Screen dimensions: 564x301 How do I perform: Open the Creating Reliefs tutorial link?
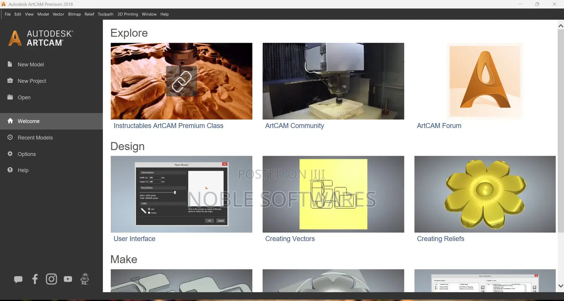[440, 239]
